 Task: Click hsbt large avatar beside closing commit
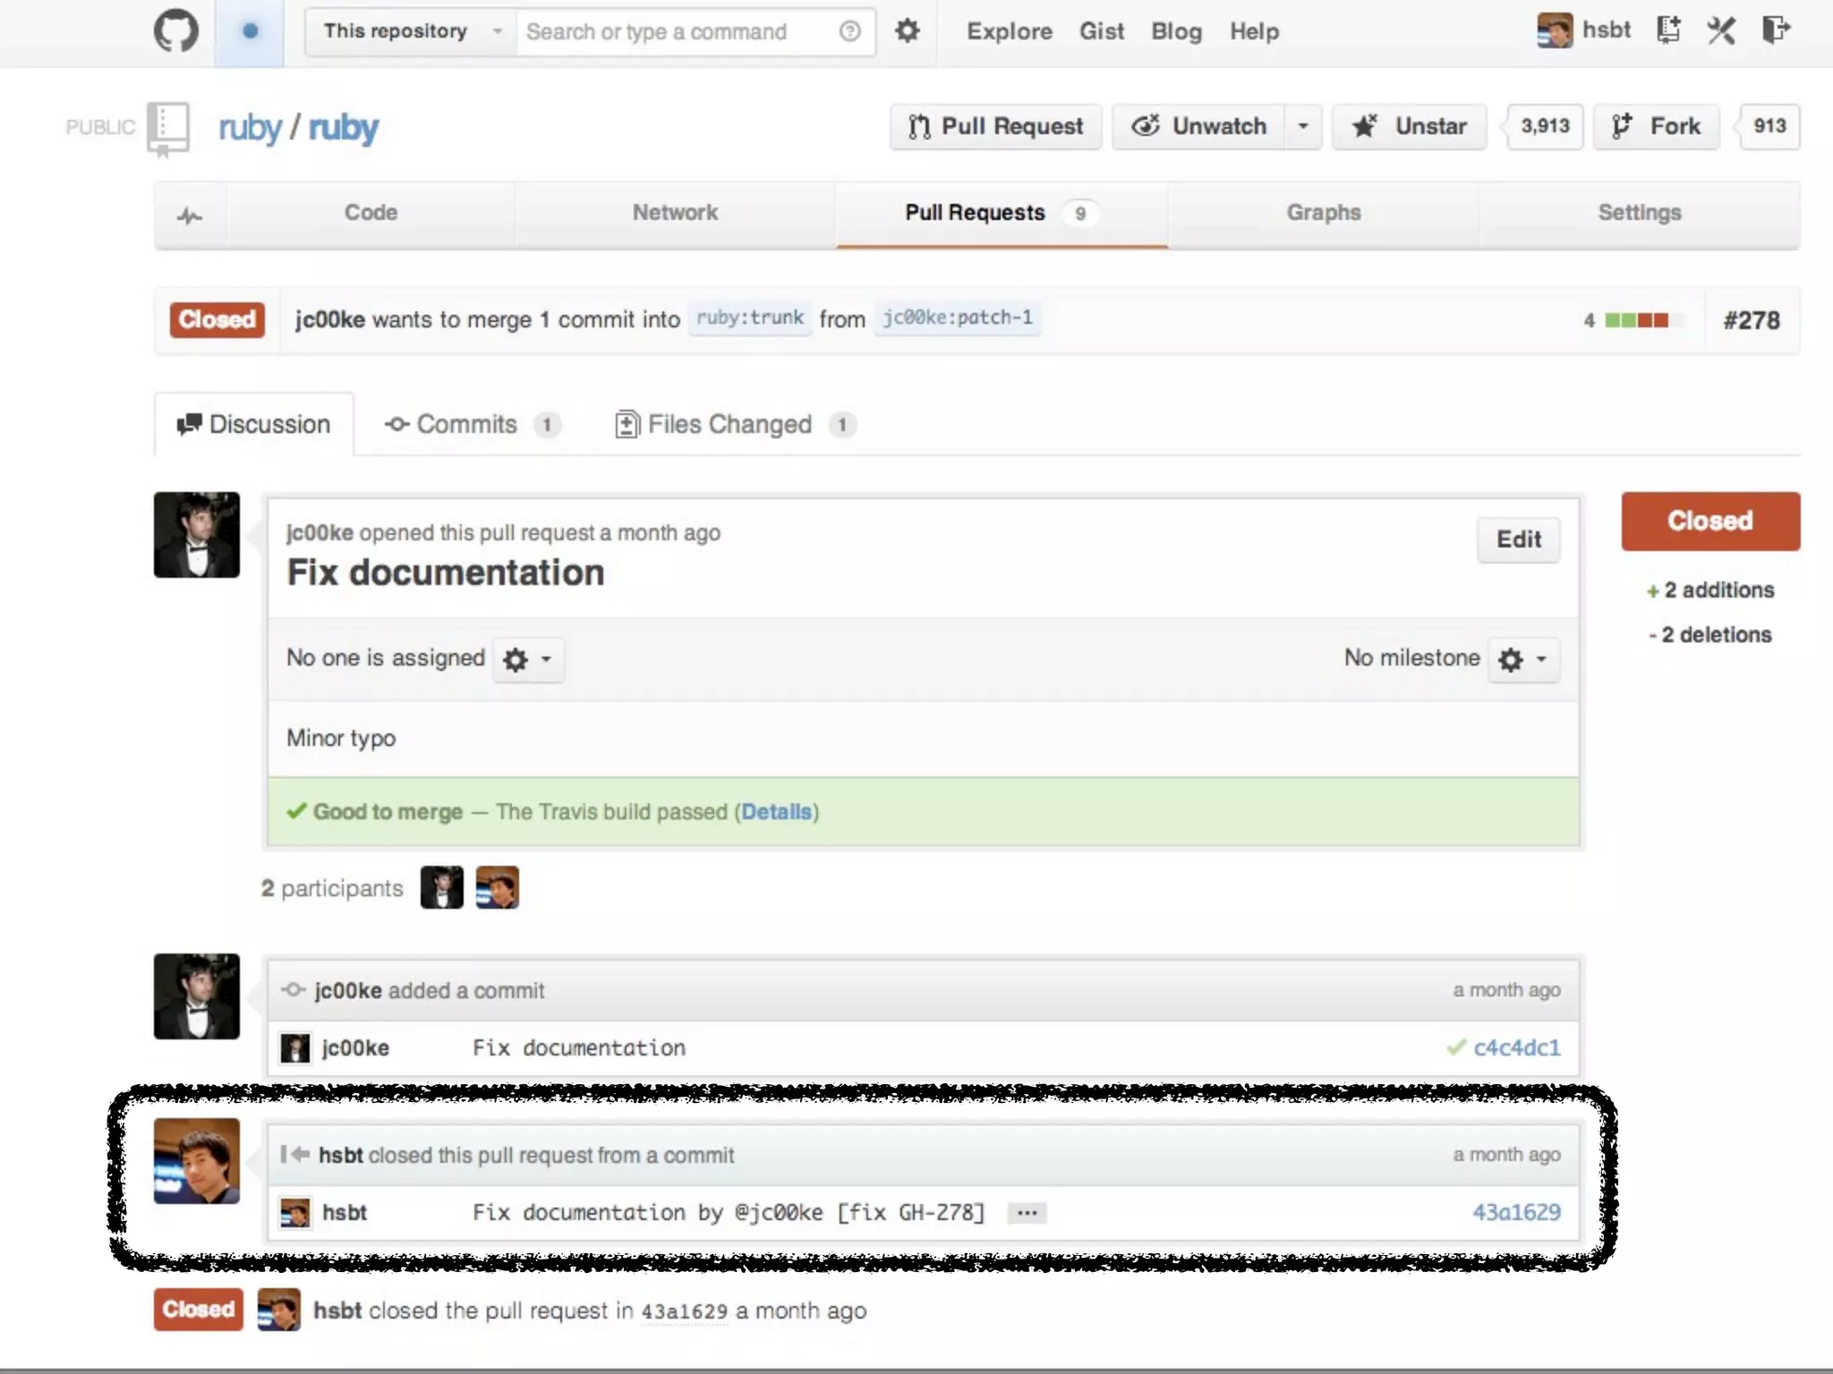(197, 1161)
